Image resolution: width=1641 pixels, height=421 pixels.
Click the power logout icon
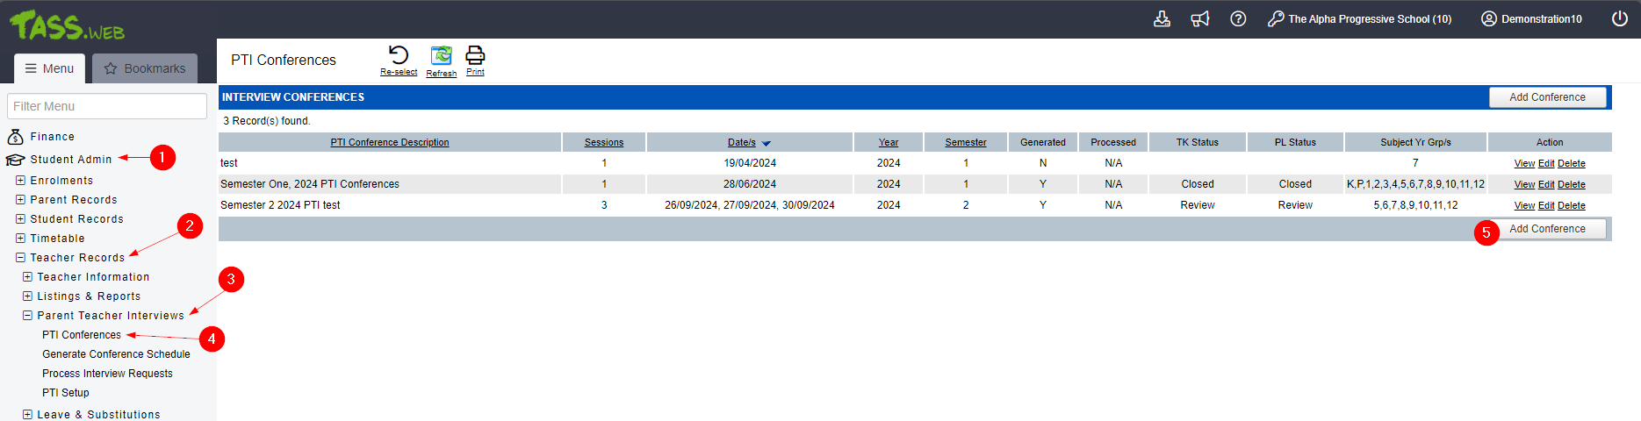click(x=1620, y=18)
